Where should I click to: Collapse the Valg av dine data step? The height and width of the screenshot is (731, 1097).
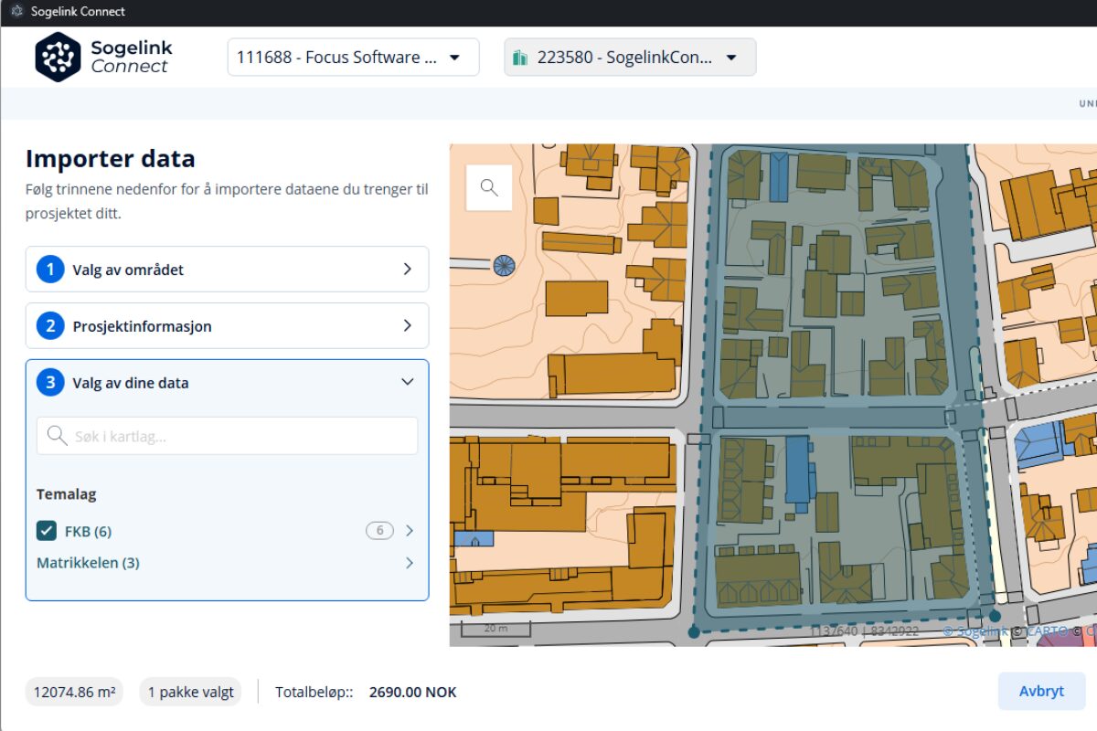227,382
